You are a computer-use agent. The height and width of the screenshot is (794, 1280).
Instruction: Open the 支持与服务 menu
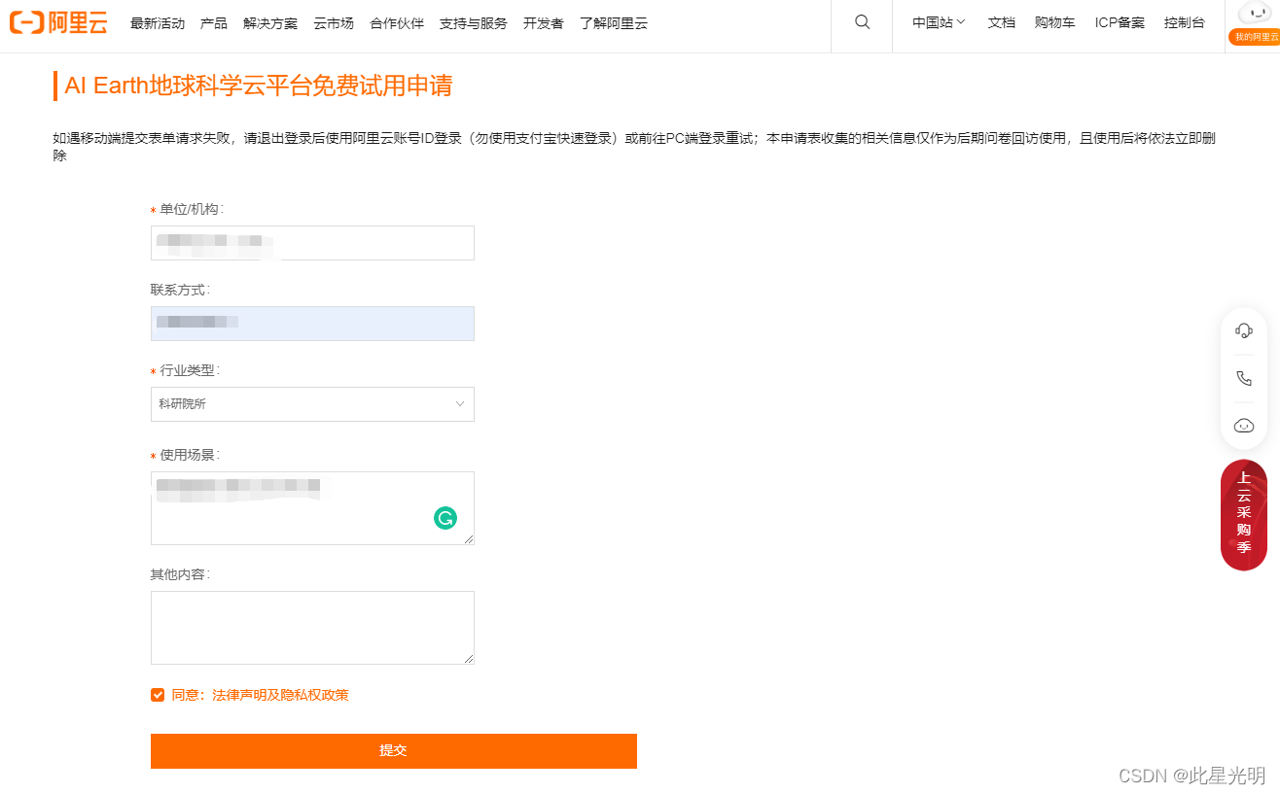coord(474,23)
